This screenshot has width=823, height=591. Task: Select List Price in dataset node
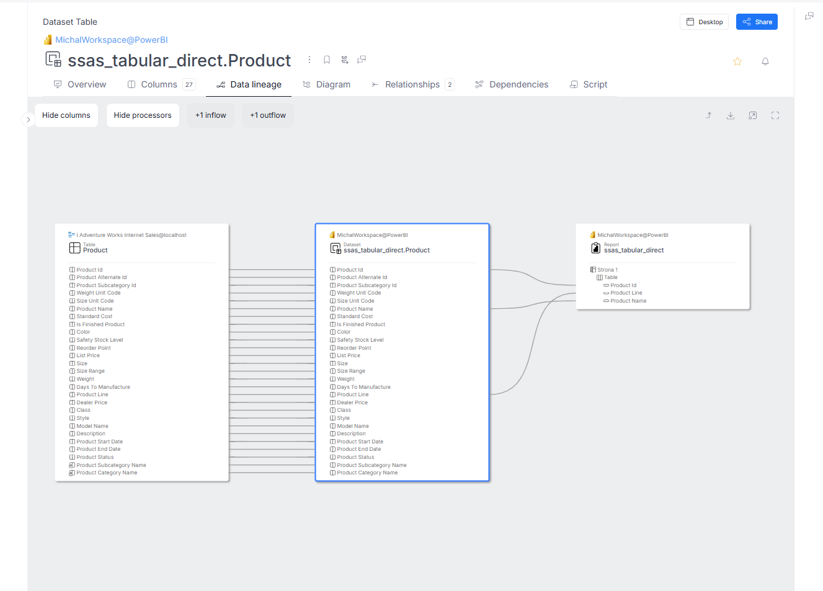(349, 355)
